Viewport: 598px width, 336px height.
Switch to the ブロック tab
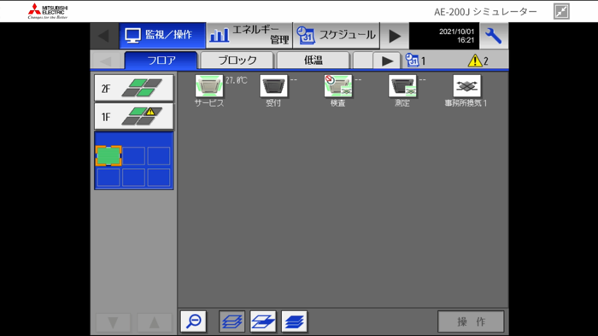click(x=237, y=61)
